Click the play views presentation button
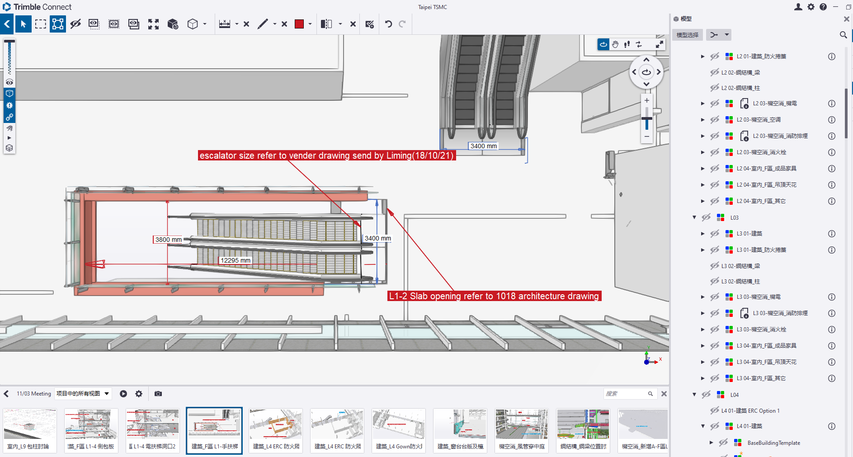This screenshot has height=457, width=853. coord(123,394)
